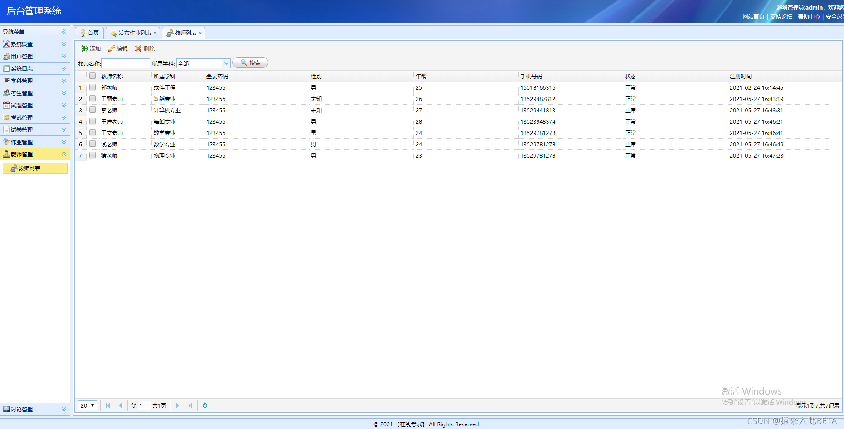Sort by 手机号码 column header
This screenshot has width=844, height=429.
point(571,76)
